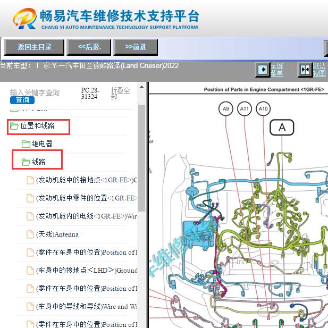Click document icon beside 发动机舱中的接地点
This screenshot has width=328, height=328.
[30, 180]
